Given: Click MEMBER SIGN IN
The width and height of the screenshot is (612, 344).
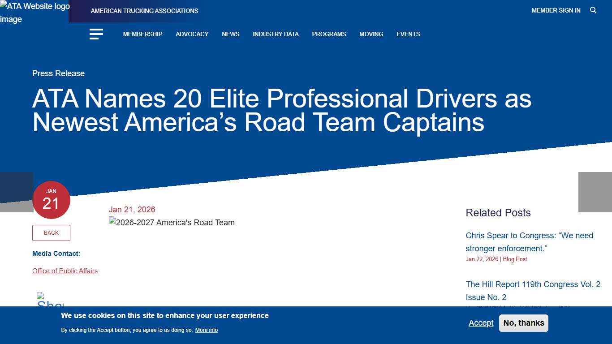Looking at the screenshot, I should coord(556,10).
